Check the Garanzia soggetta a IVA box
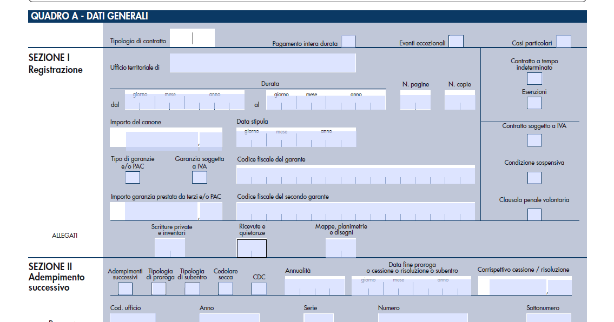 (200, 176)
